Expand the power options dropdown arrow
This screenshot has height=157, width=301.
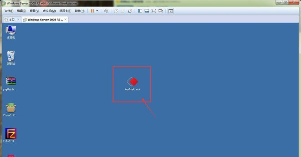[x=97, y=11]
